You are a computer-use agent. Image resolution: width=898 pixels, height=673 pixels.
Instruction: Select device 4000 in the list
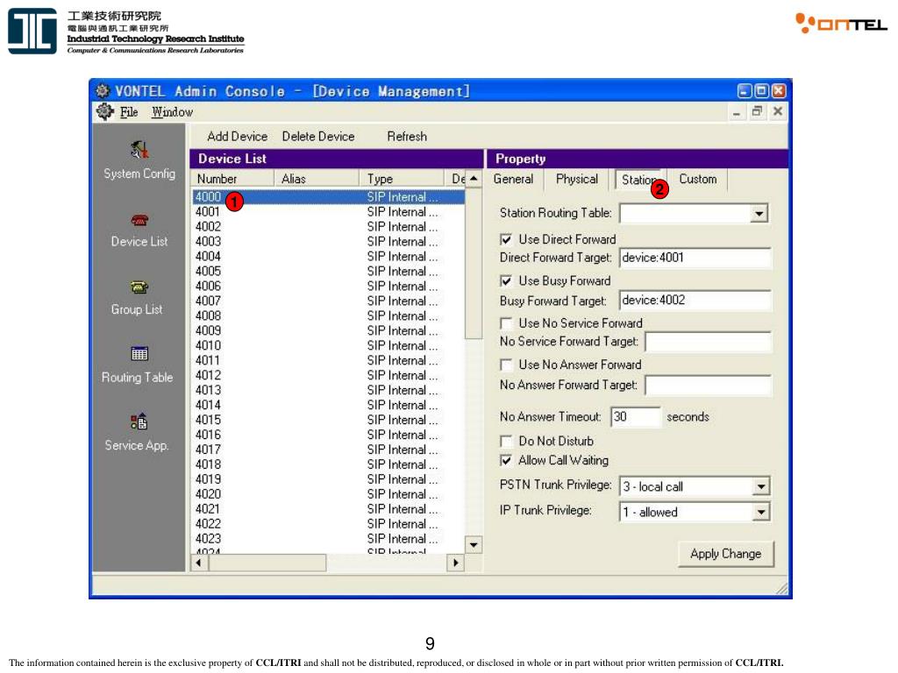click(328, 197)
